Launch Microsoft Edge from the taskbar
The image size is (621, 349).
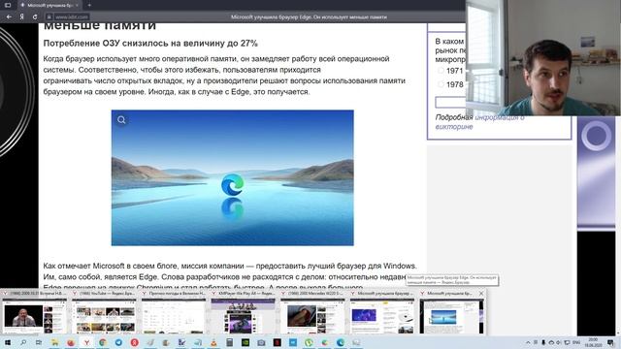[341, 342]
